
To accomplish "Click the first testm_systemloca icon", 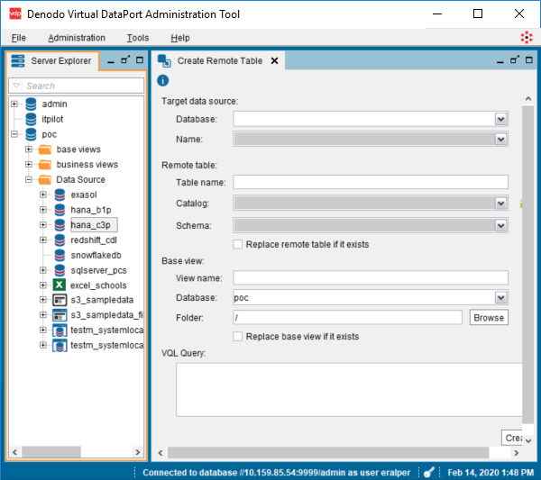I will [60, 331].
